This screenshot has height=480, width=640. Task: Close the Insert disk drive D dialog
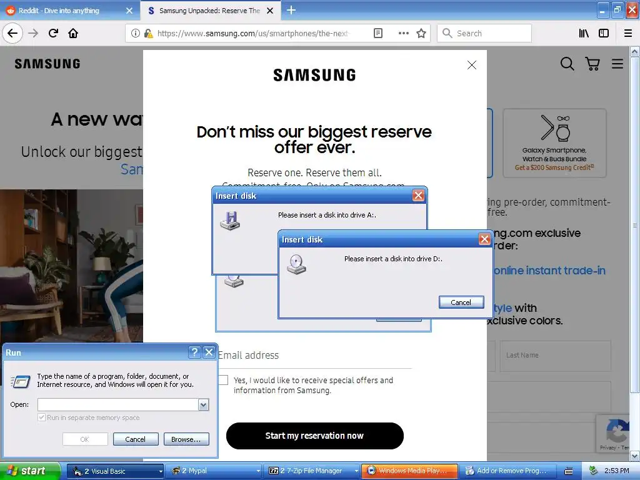coord(484,239)
